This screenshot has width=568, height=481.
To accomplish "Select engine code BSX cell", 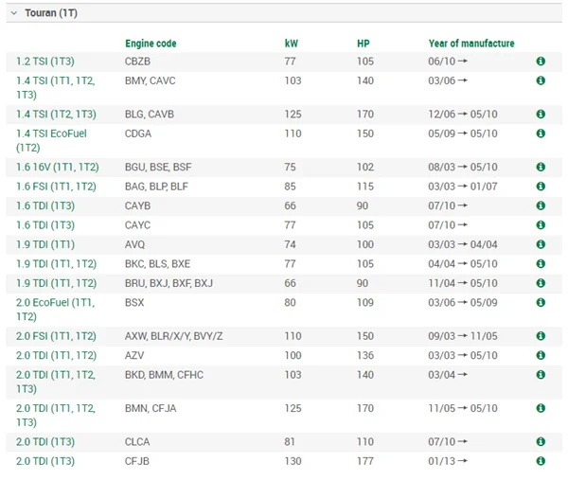I will coord(134,302).
